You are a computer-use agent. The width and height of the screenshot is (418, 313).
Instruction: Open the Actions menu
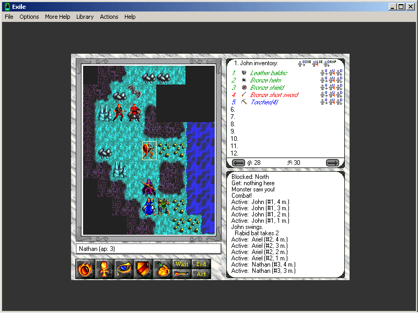point(109,17)
